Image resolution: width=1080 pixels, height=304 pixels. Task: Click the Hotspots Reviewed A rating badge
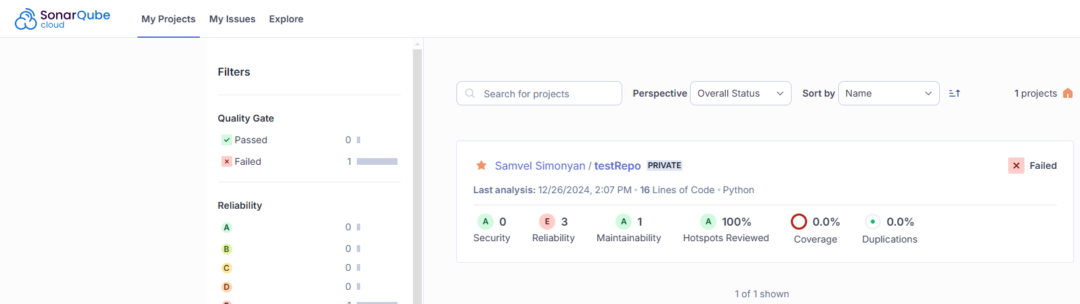(x=708, y=222)
